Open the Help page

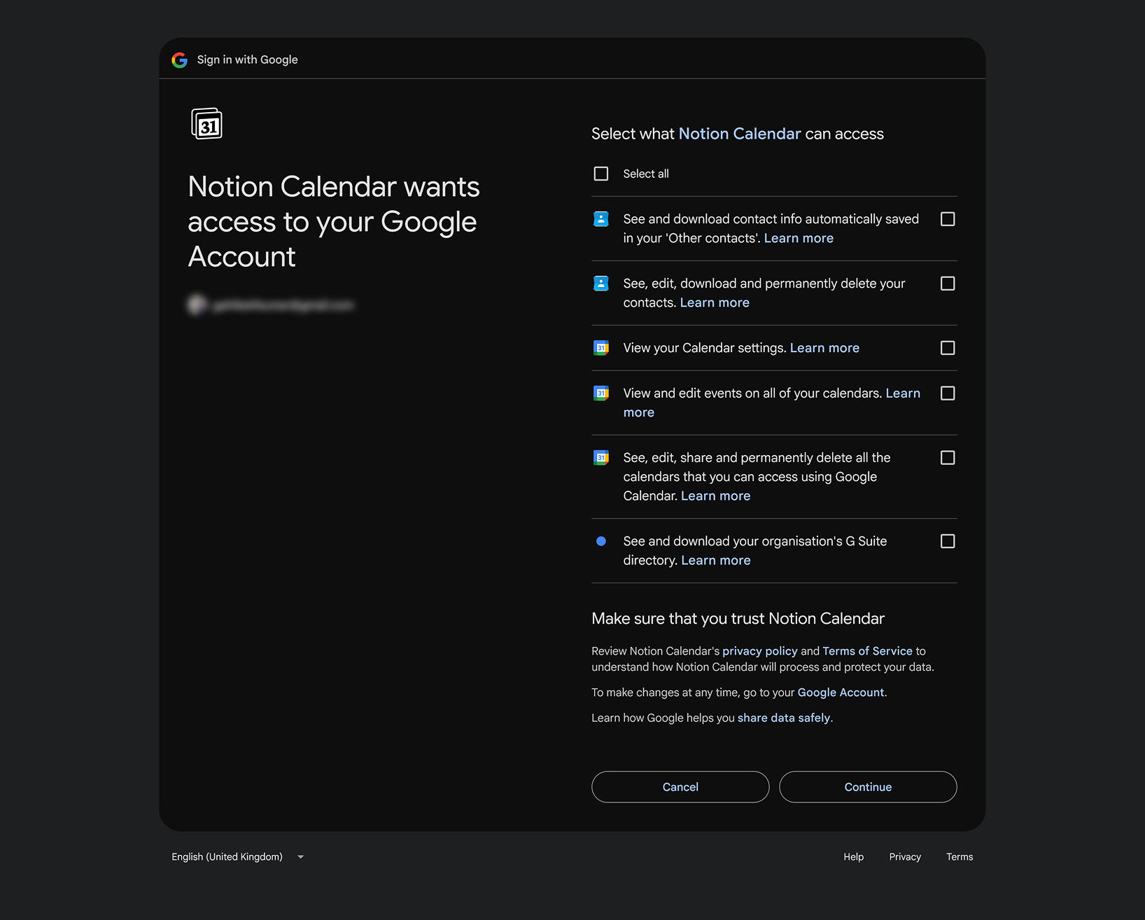tap(853, 856)
